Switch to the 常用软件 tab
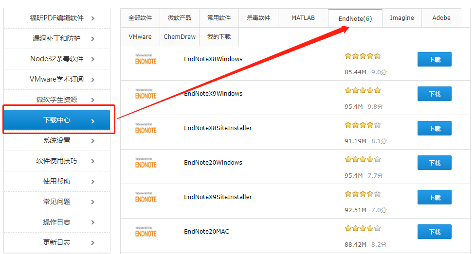474x254 pixels. pyautogui.click(x=219, y=18)
